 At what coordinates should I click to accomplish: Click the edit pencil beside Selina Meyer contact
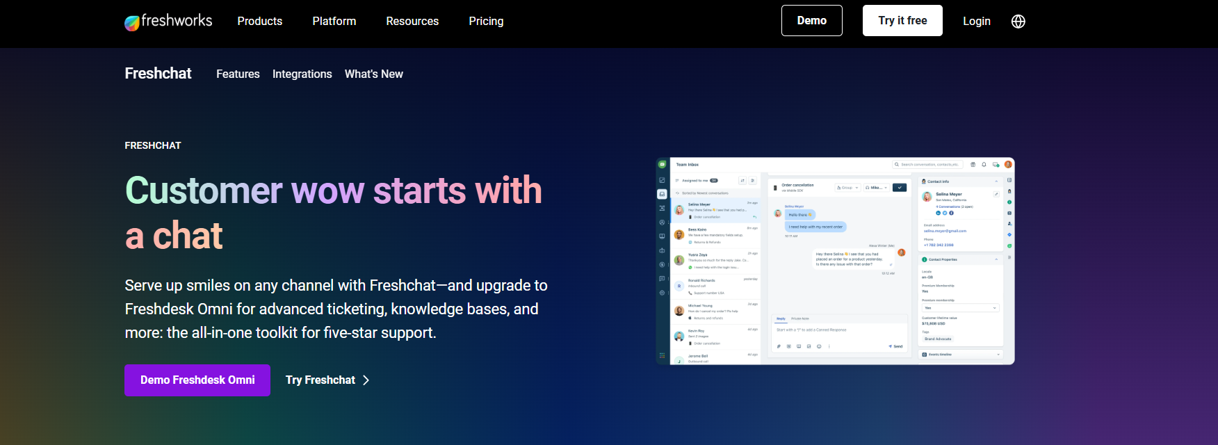click(996, 194)
